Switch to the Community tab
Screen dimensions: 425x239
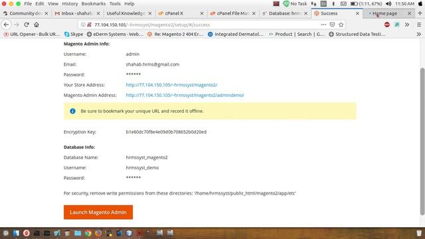(25, 13)
